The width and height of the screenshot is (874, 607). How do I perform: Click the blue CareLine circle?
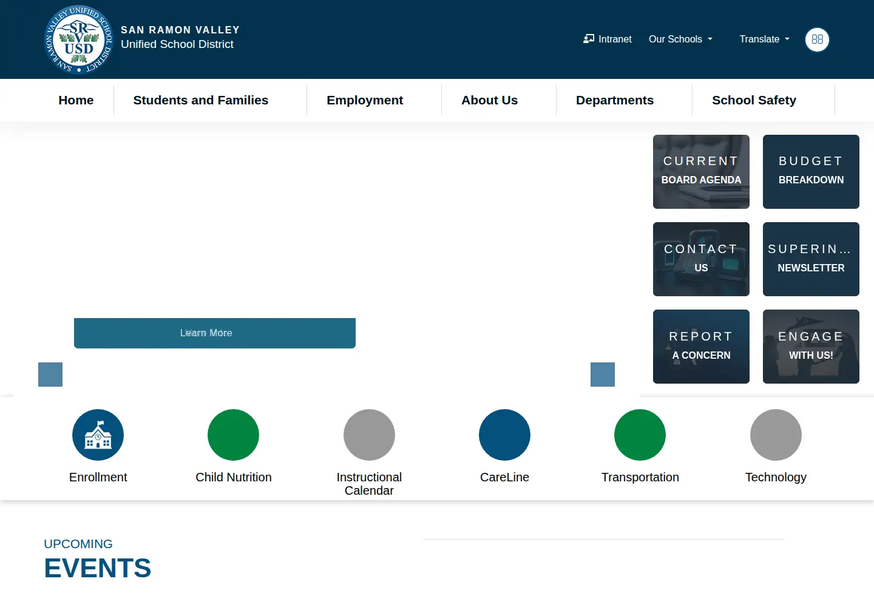[x=504, y=435]
